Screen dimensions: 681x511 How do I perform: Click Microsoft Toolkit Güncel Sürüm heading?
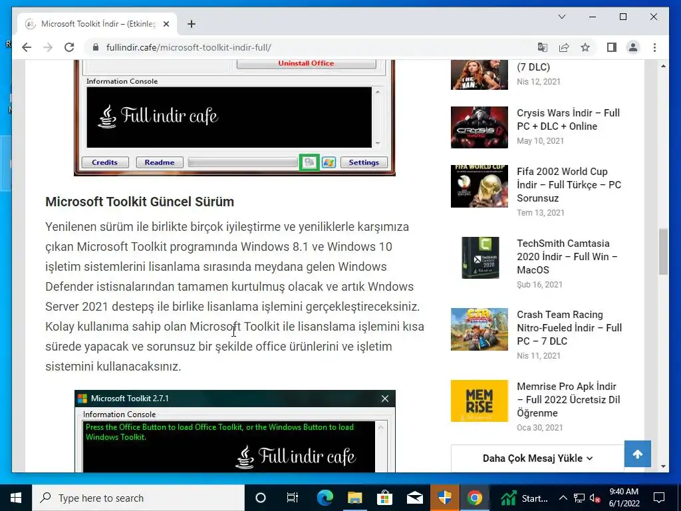click(140, 202)
